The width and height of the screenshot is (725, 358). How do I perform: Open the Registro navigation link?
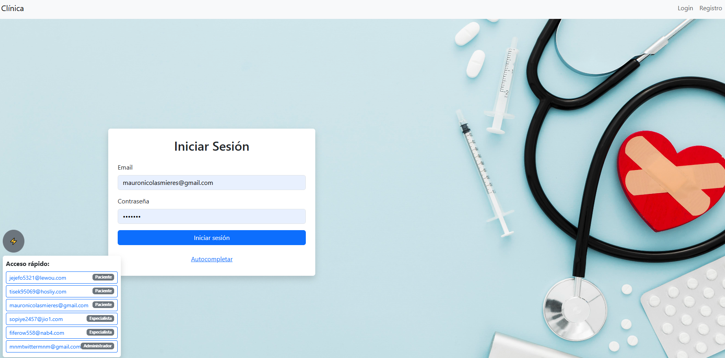pos(710,8)
